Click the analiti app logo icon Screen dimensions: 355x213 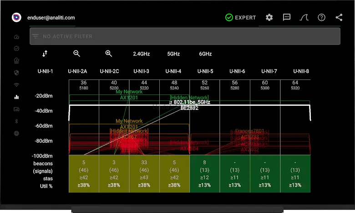(x=16, y=17)
